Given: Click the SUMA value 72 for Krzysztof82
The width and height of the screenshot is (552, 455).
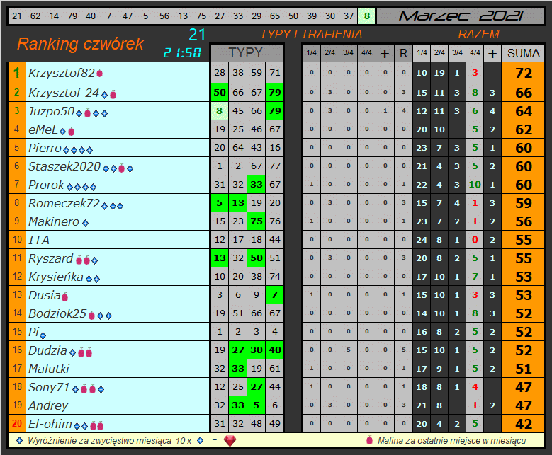Looking at the screenshot, I should point(523,73).
